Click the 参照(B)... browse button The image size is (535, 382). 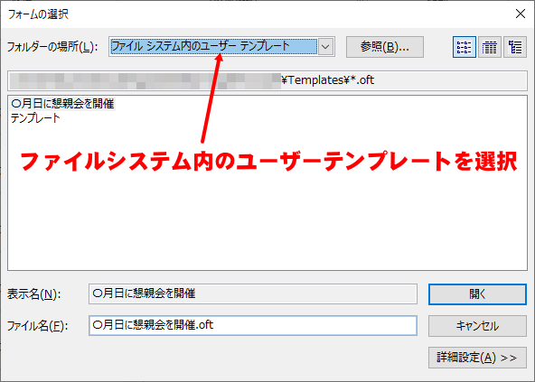(385, 47)
